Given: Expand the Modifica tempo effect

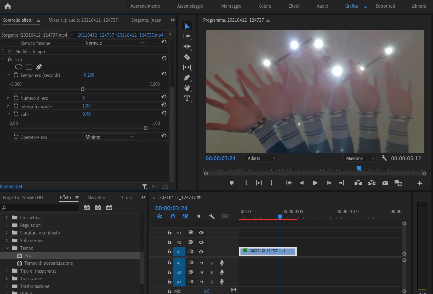Looking at the screenshot, I should tap(3, 51).
